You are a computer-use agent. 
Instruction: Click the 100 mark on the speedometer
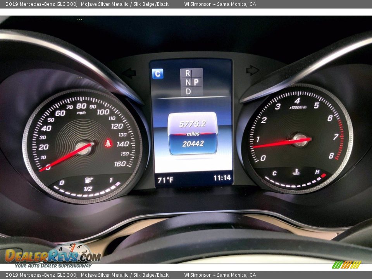coord(103,112)
